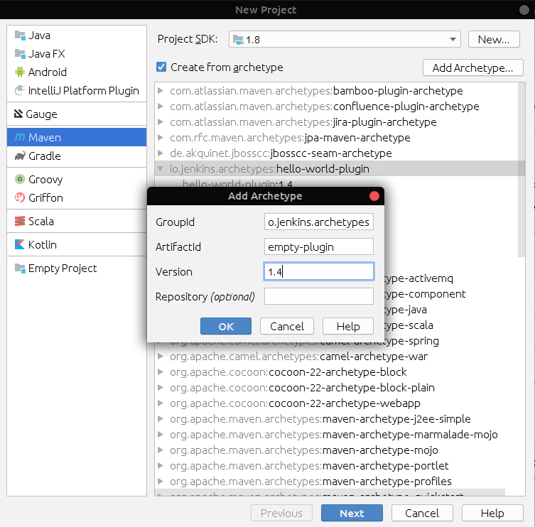Expand maven-archetype-portlet node arrow

click(160, 466)
